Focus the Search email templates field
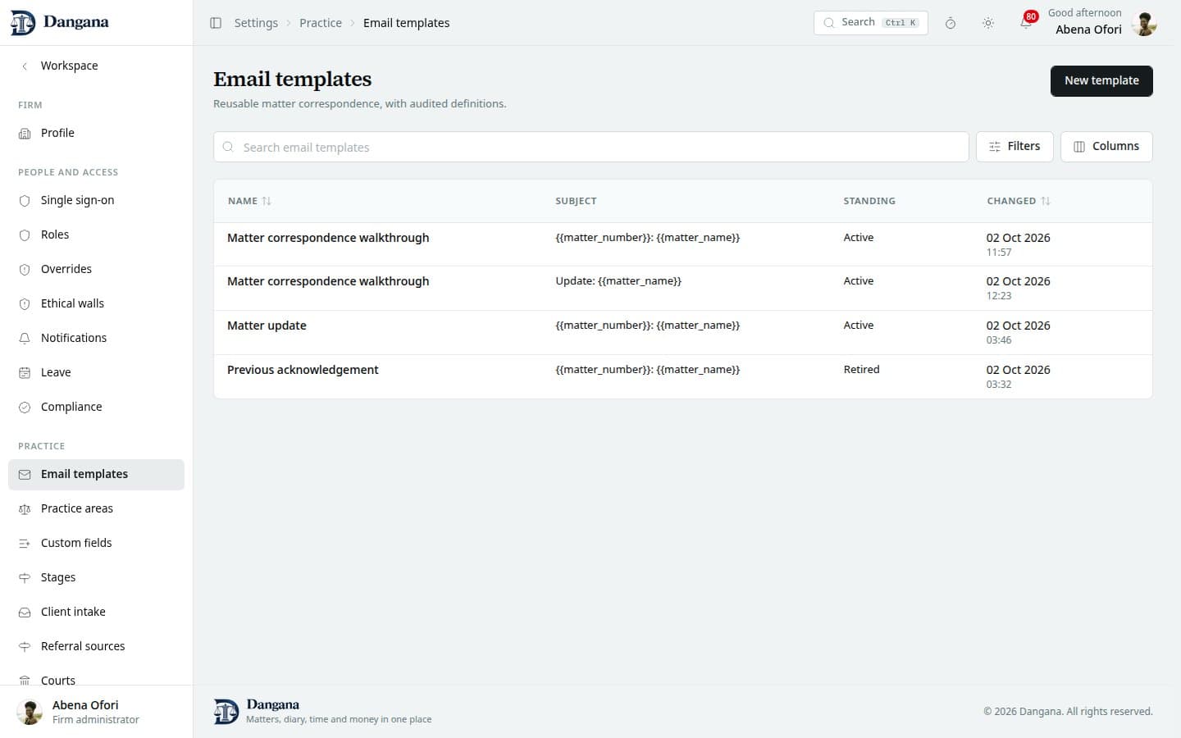 [590, 147]
